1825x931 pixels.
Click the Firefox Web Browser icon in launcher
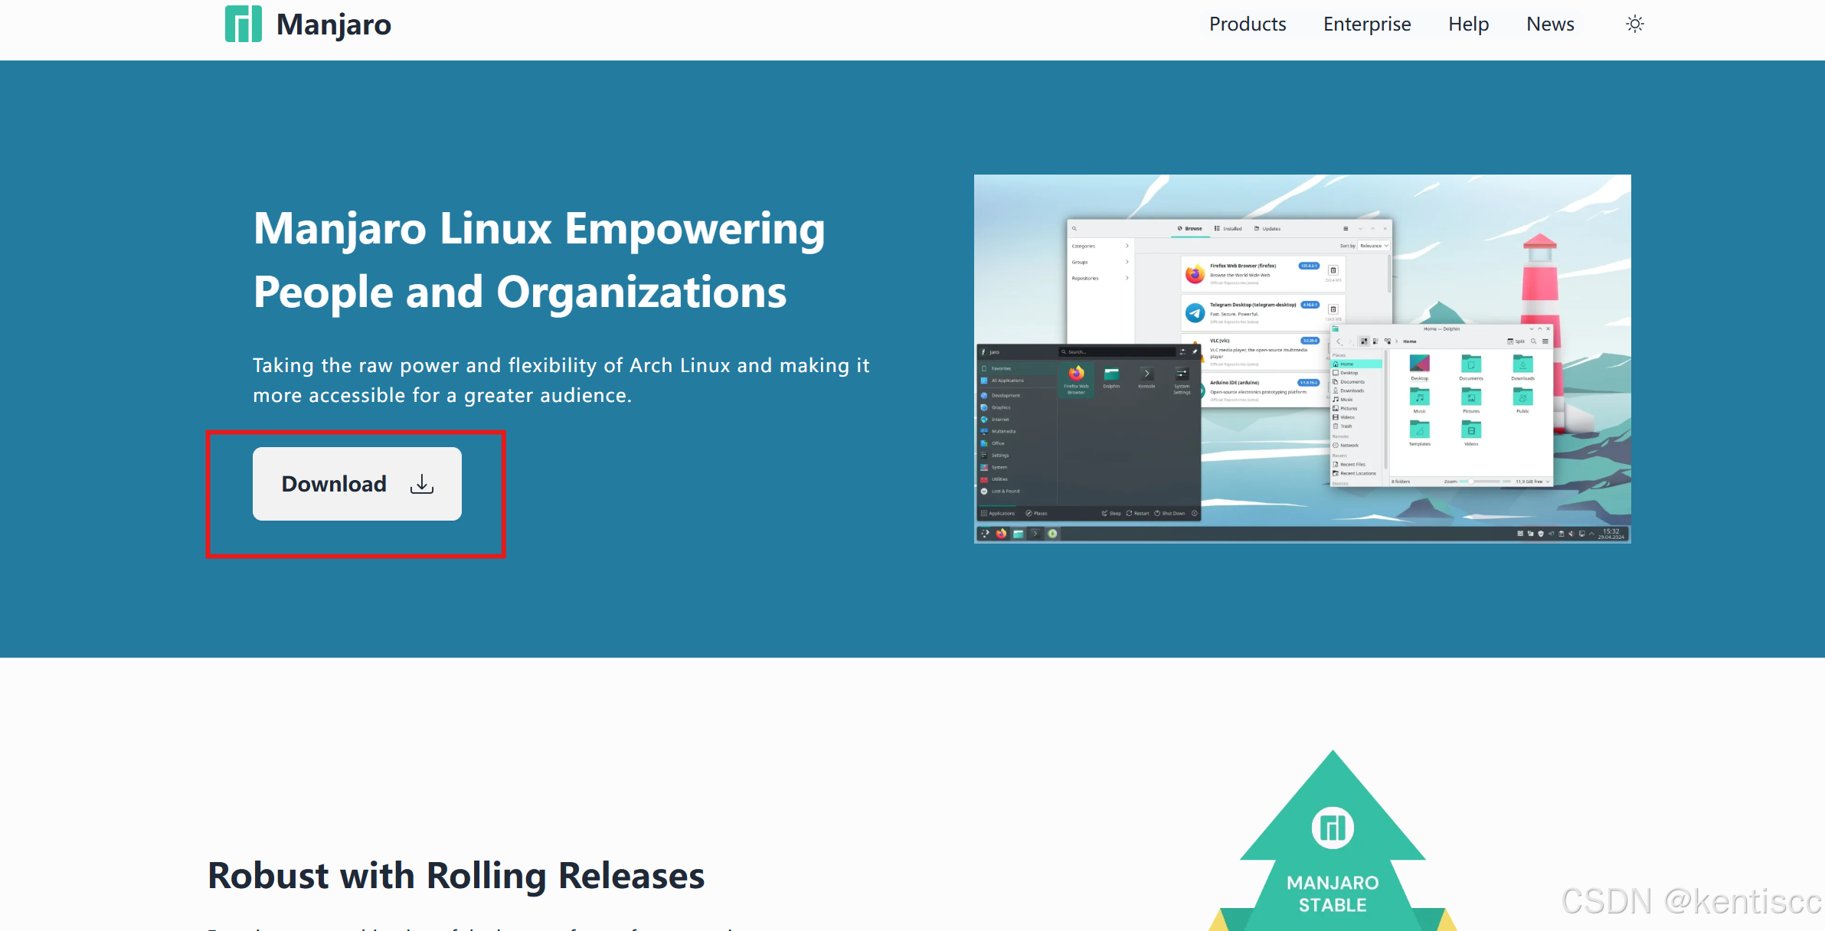(1076, 374)
